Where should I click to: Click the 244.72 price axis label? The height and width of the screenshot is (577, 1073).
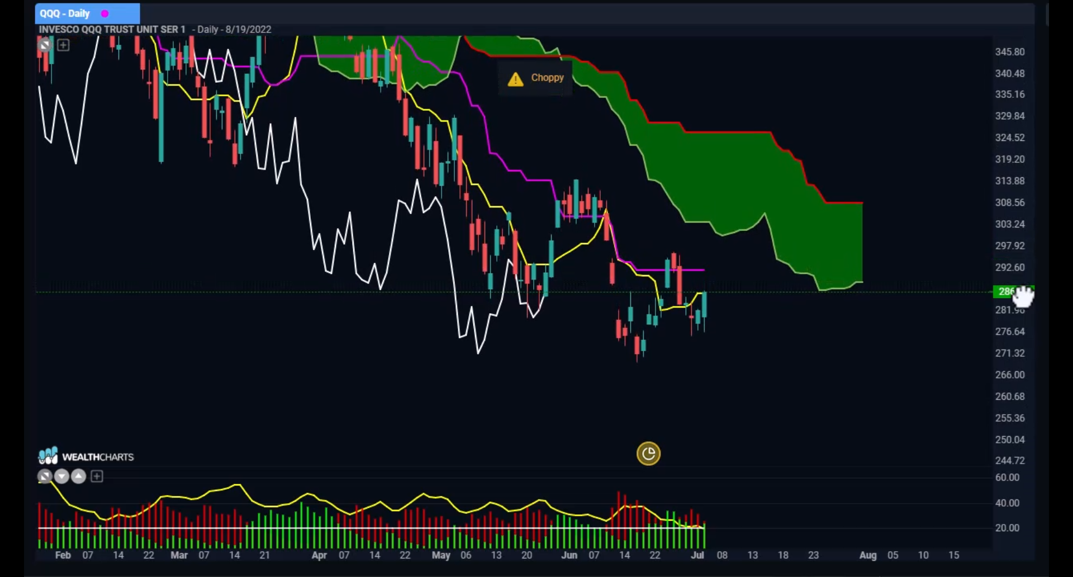[1010, 460]
